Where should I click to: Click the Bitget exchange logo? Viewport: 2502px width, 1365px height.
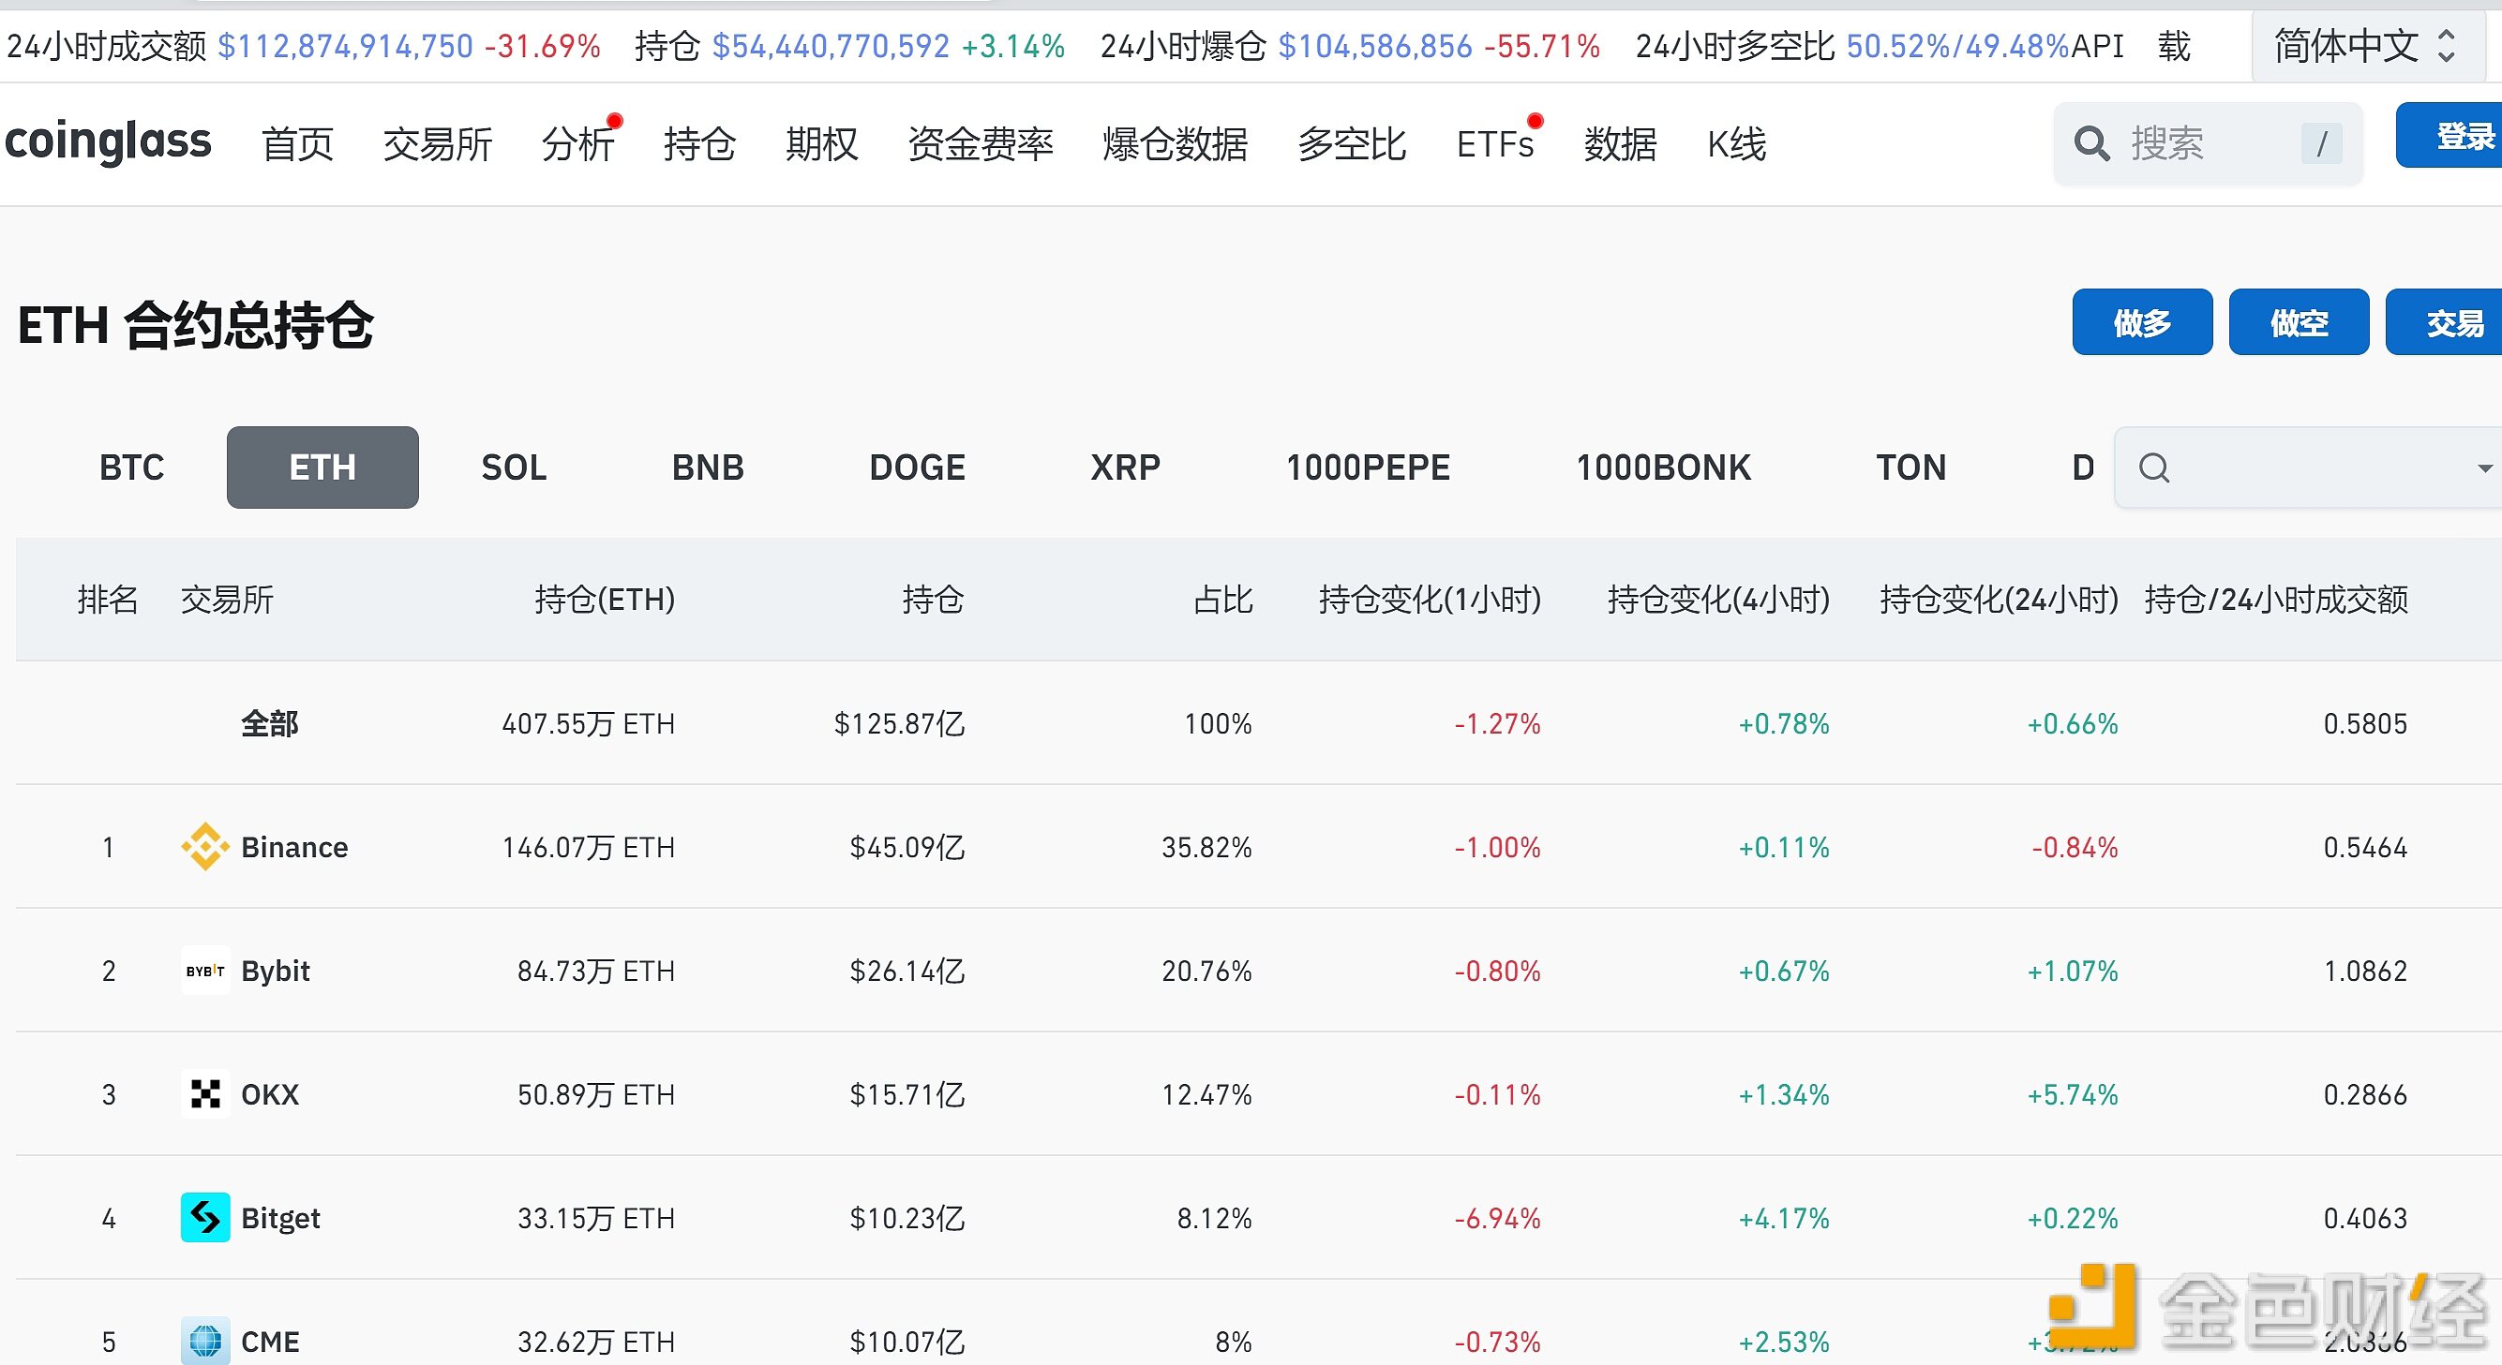(x=205, y=1217)
